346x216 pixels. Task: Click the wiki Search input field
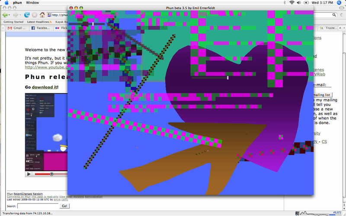pyautogui.click(x=38, y=206)
